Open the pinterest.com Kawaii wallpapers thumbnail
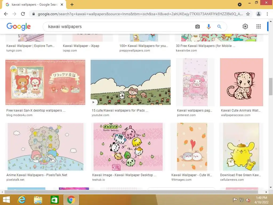The image size is (273, 205). coord(195,82)
